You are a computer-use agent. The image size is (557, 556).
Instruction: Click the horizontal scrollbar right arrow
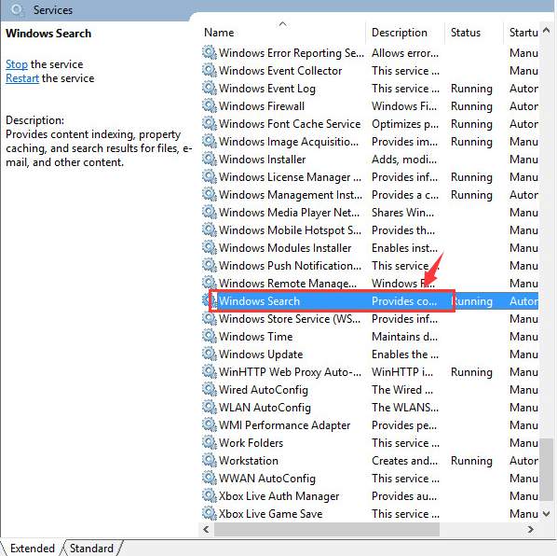coord(530,529)
